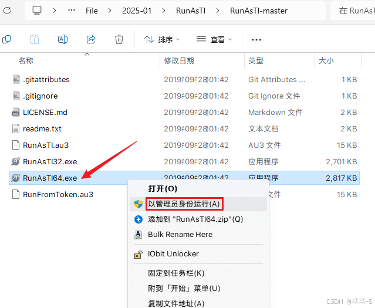Select the .gitignore file
Viewport: 375px width, 308px height.
point(40,96)
